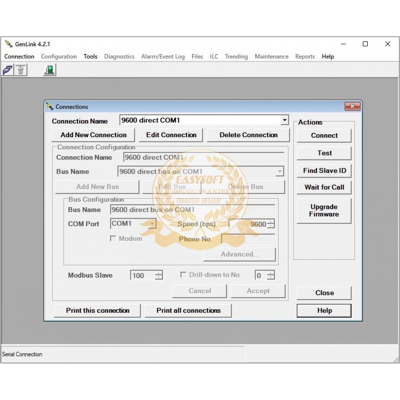Open the Connection menu

tap(19, 56)
